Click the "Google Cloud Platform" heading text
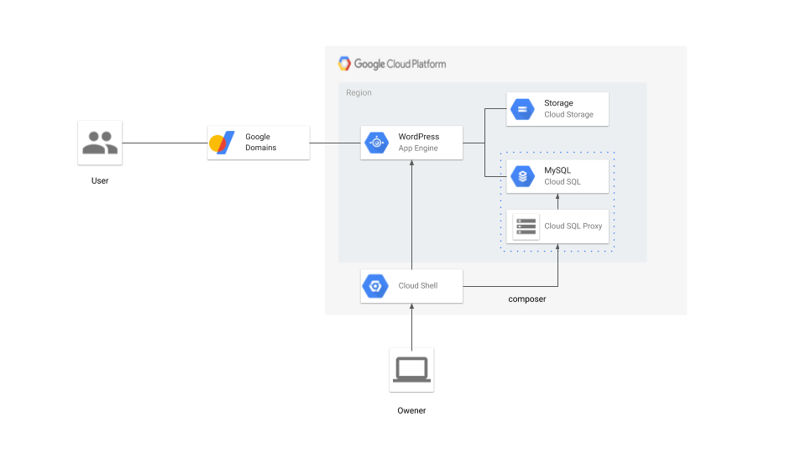 tap(400, 65)
